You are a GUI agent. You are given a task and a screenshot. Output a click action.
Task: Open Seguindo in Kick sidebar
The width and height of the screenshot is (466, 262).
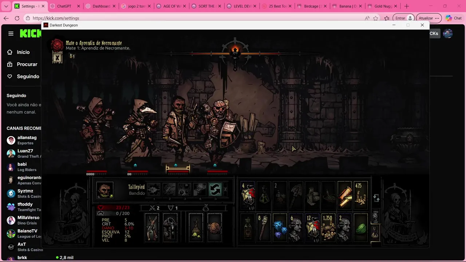click(x=23, y=76)
